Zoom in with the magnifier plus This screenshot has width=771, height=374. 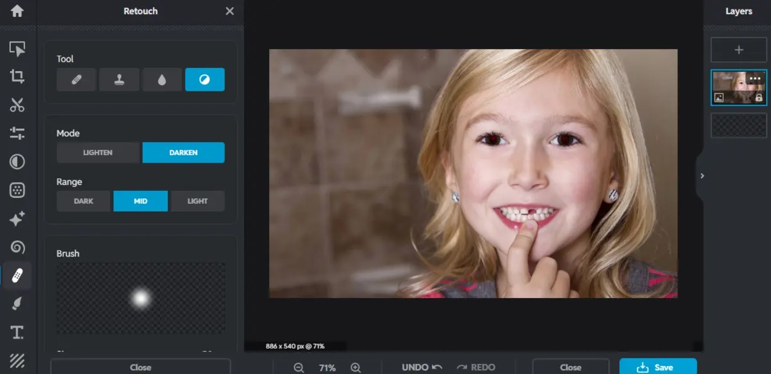click(x=355, y=368)
